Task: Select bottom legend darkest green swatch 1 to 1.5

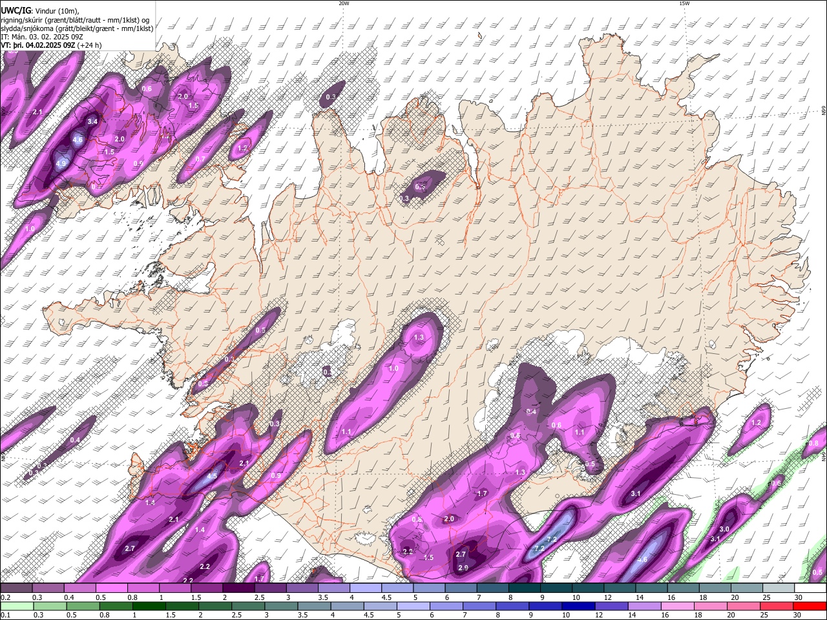Action: coord(149,606)
